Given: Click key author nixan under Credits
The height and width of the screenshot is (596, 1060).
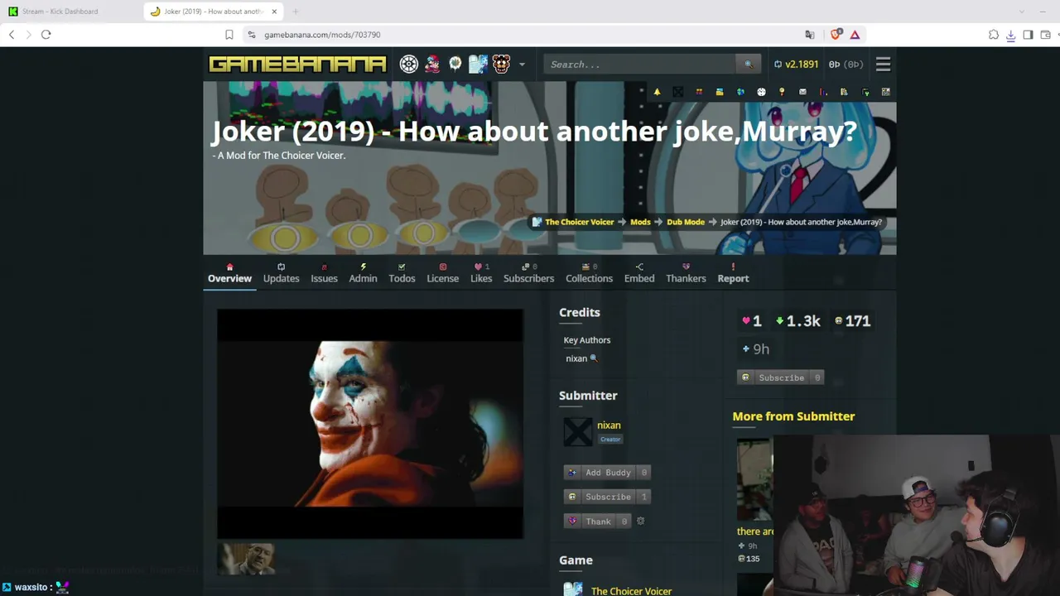Looking at the screenshot, I should (576, 358).
